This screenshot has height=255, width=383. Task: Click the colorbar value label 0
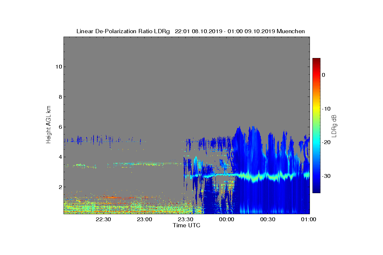pos(323,75)
